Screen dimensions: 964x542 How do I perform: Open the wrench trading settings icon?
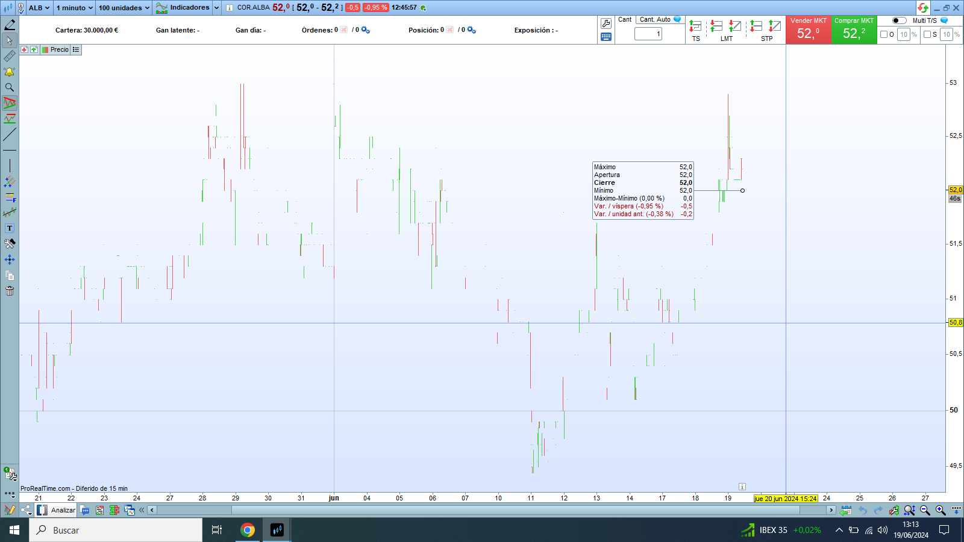606,23
